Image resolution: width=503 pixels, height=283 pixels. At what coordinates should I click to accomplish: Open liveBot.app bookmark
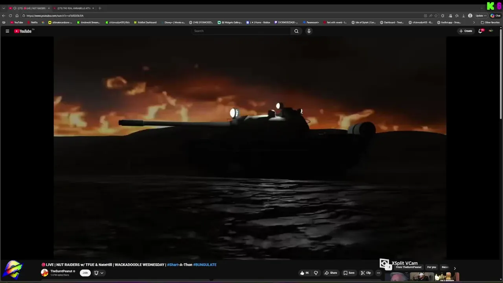[x=449, y=22]
